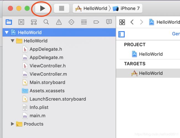Open main.m
This screenshot has width=180, height=138.
pos(34,116)
